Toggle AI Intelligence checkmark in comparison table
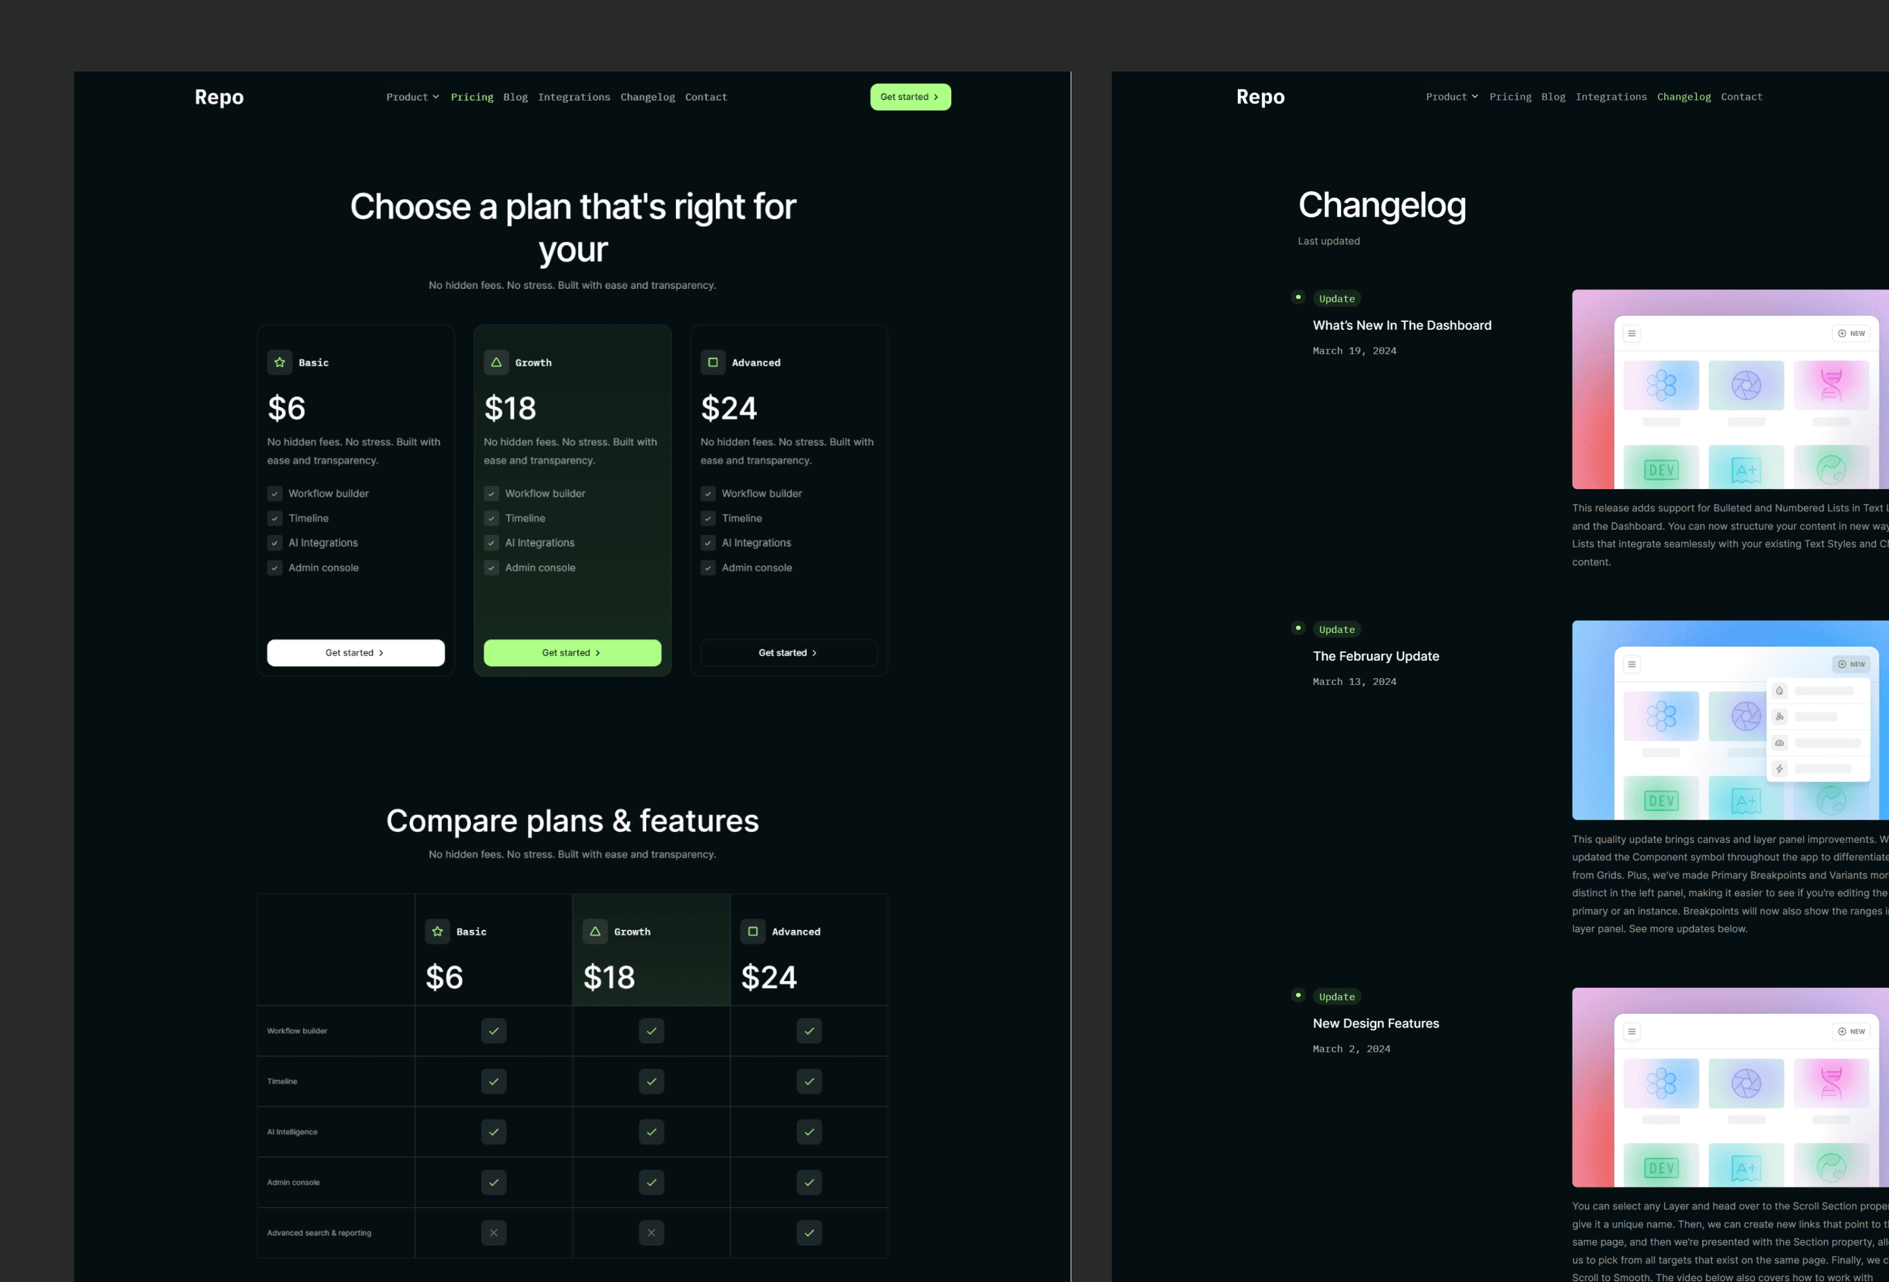The image size is (1889, 1282). tap(493, 1132)
